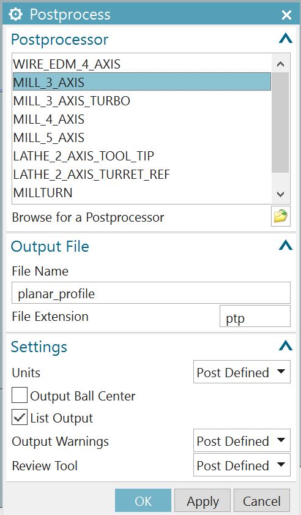Viewport: 301px width, 515px height.
Task: Select WIRE_EDM_4_AXIS postprocessor
Action: point(142,64)
